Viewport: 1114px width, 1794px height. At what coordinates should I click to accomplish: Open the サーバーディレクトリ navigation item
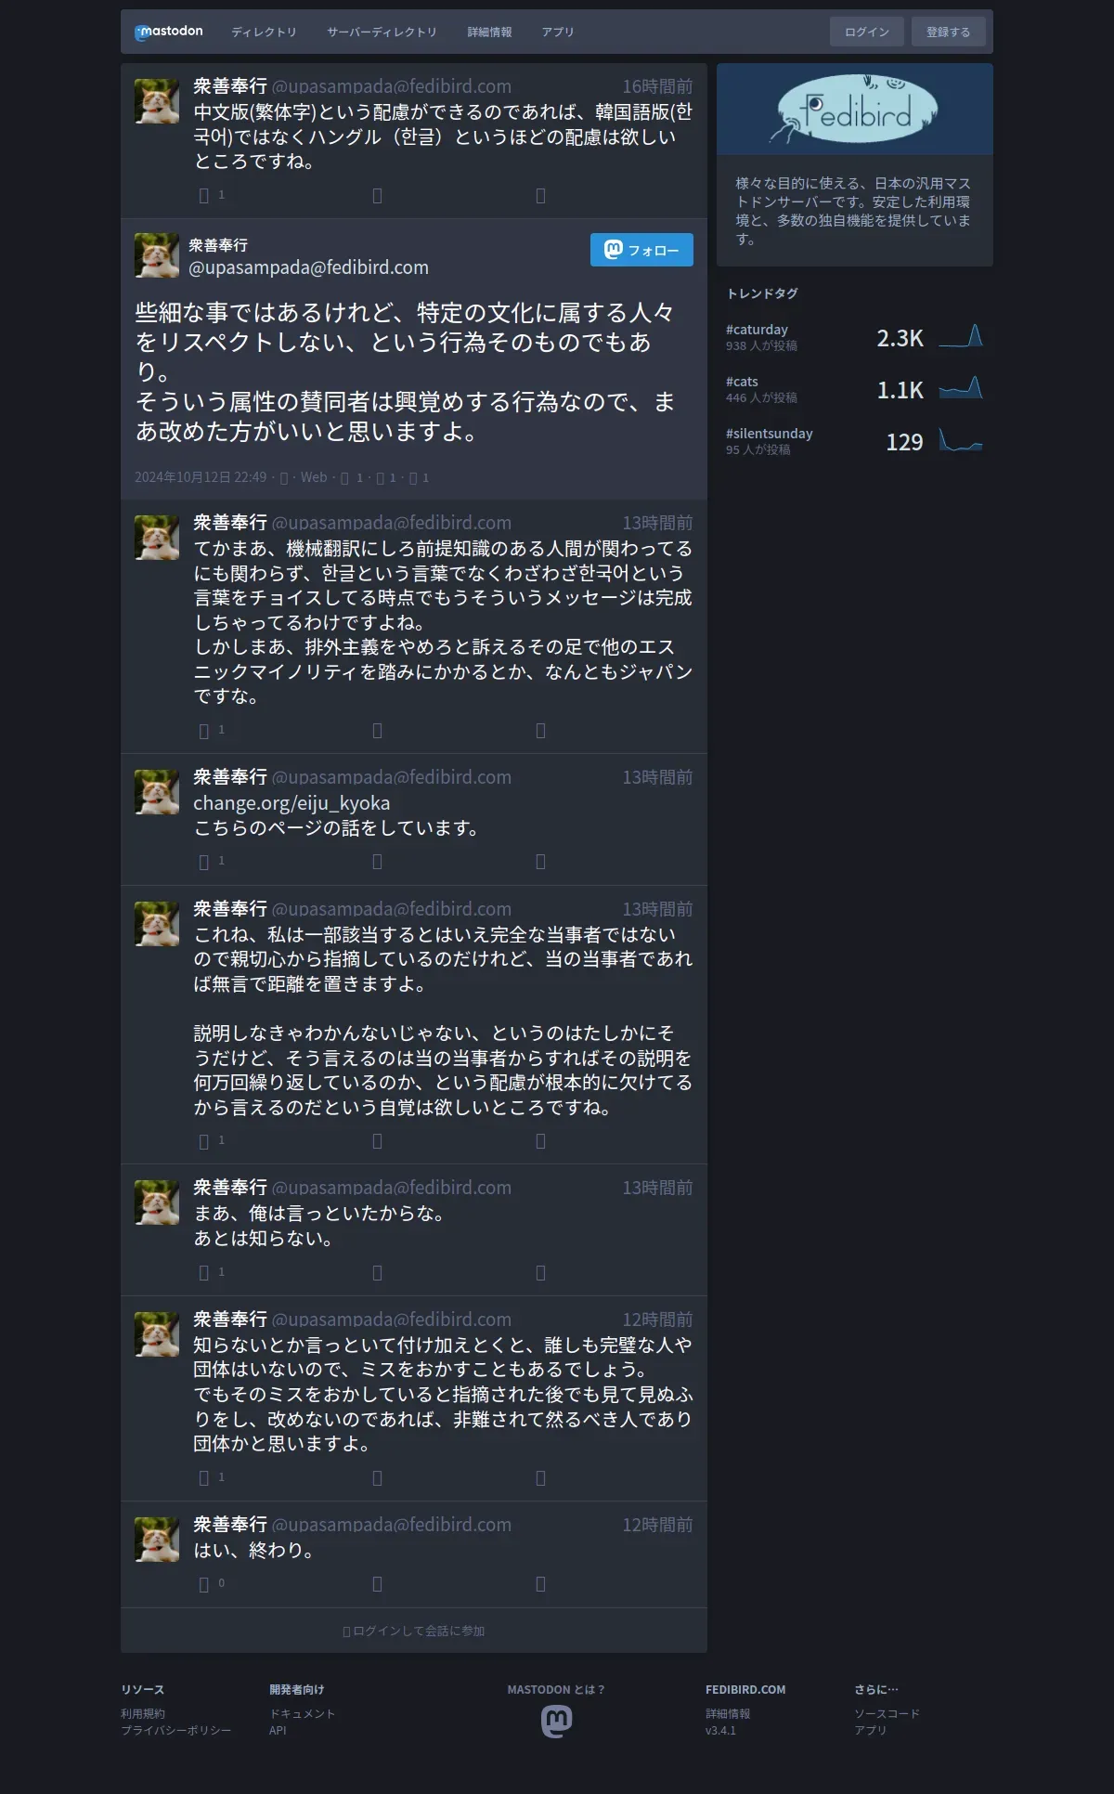point(382,32)
